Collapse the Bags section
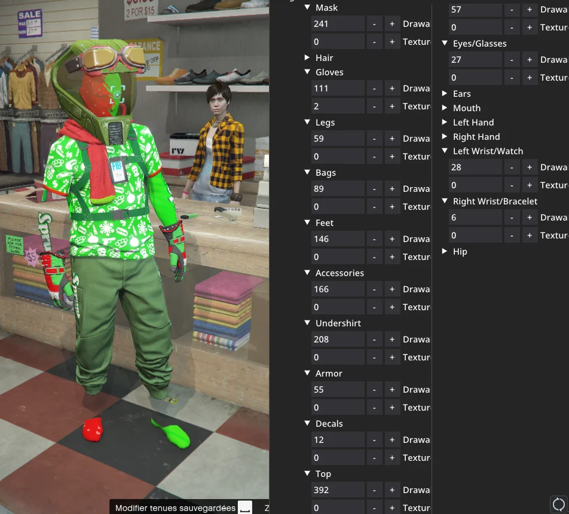Screen dimensions: 569x514 pyautogui.click(x=307, y=172)
